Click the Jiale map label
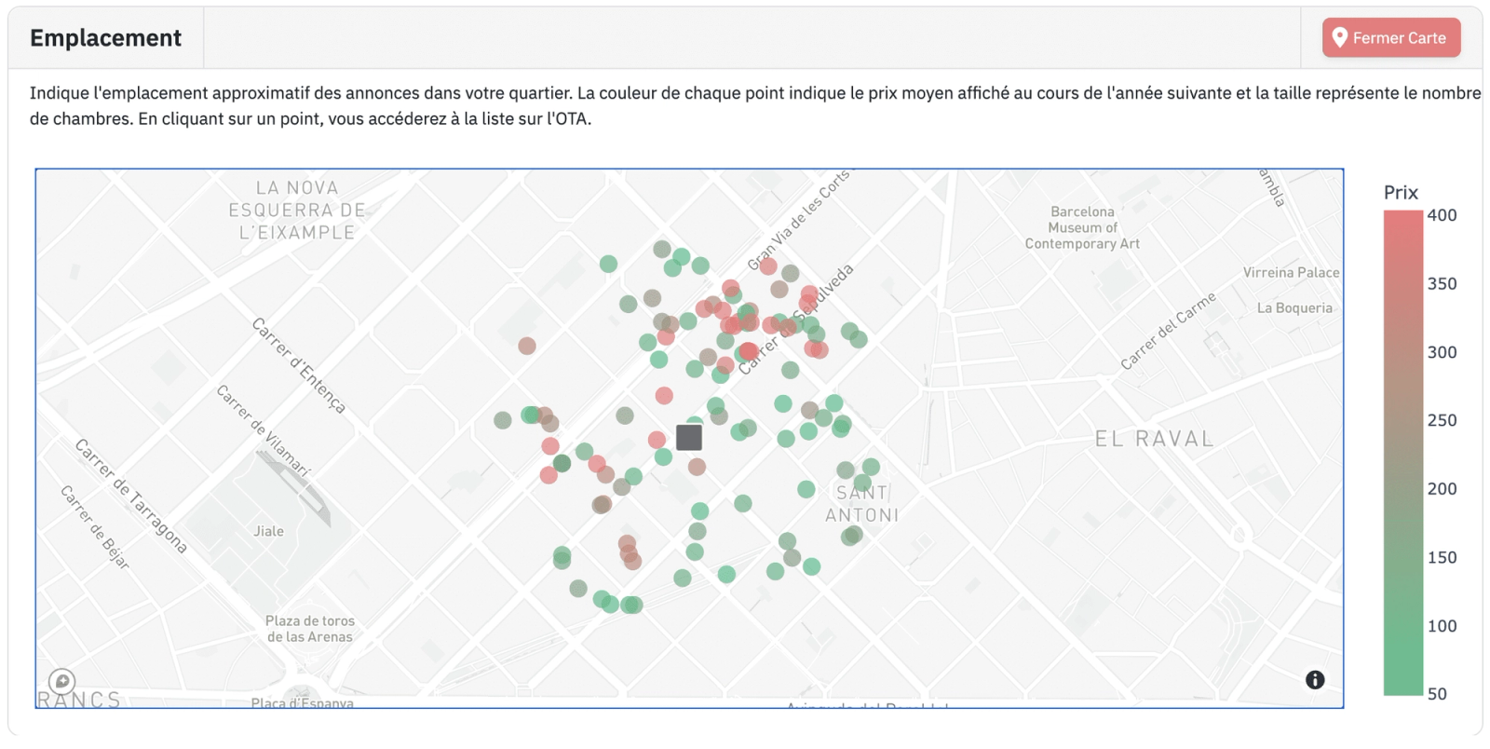This screenshot has width=1490, height=749. click(x=268, y=532)
